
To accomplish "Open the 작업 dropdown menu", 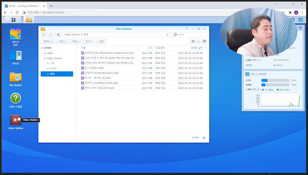I will (76, 41).
